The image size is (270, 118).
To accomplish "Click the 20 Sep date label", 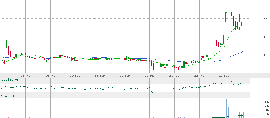I will [x=149, y=76].
